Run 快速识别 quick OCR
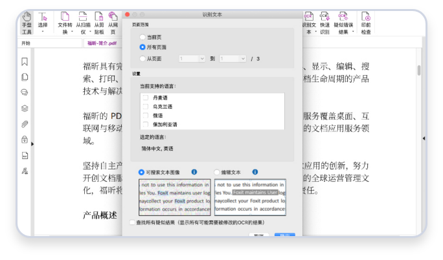The height and width of the screenshot is (260, 443). pyautogui.click(x=324, y=23)
